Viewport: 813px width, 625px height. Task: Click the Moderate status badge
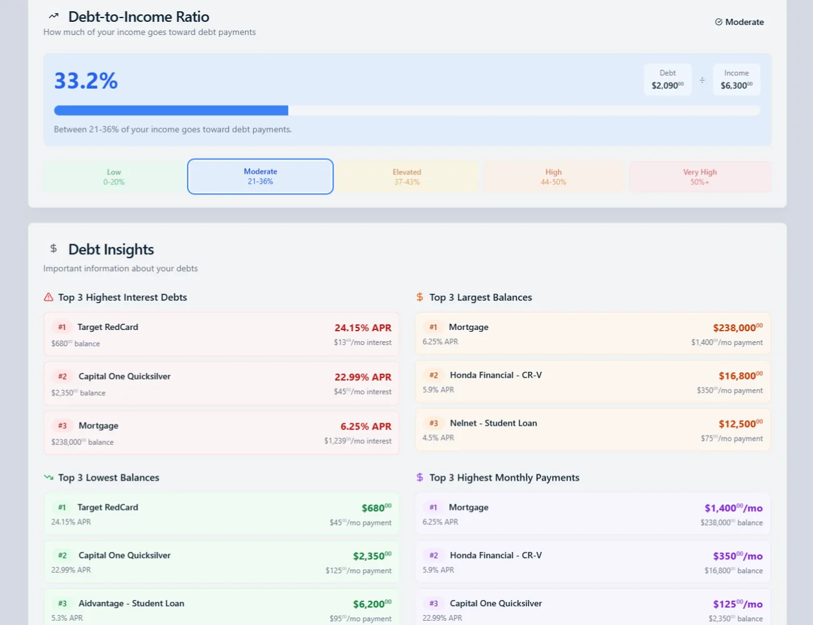739,22
